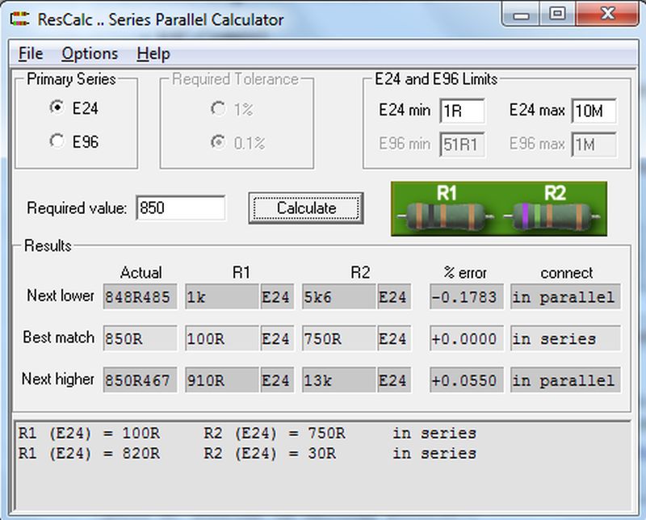Click the Required value input box
This screenshot has height=520, width=646.
181,208
